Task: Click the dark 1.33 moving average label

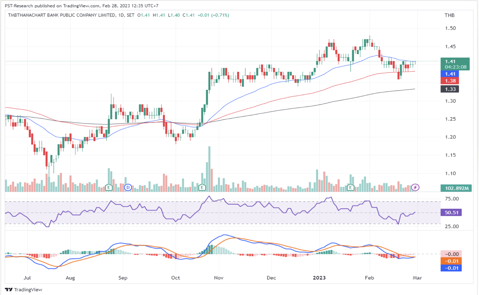Action: point(450,89)
